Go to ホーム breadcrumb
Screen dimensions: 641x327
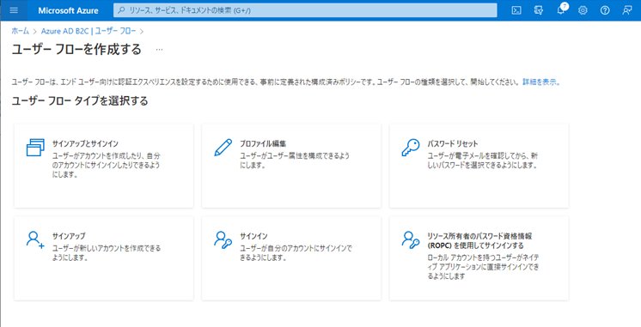[x=20, y=31]
